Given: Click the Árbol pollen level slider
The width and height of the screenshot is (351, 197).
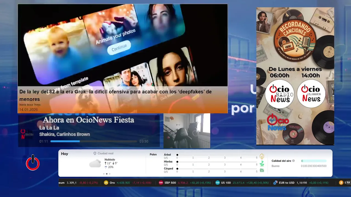Looking at the screenshot, I should tap(217, 155).
